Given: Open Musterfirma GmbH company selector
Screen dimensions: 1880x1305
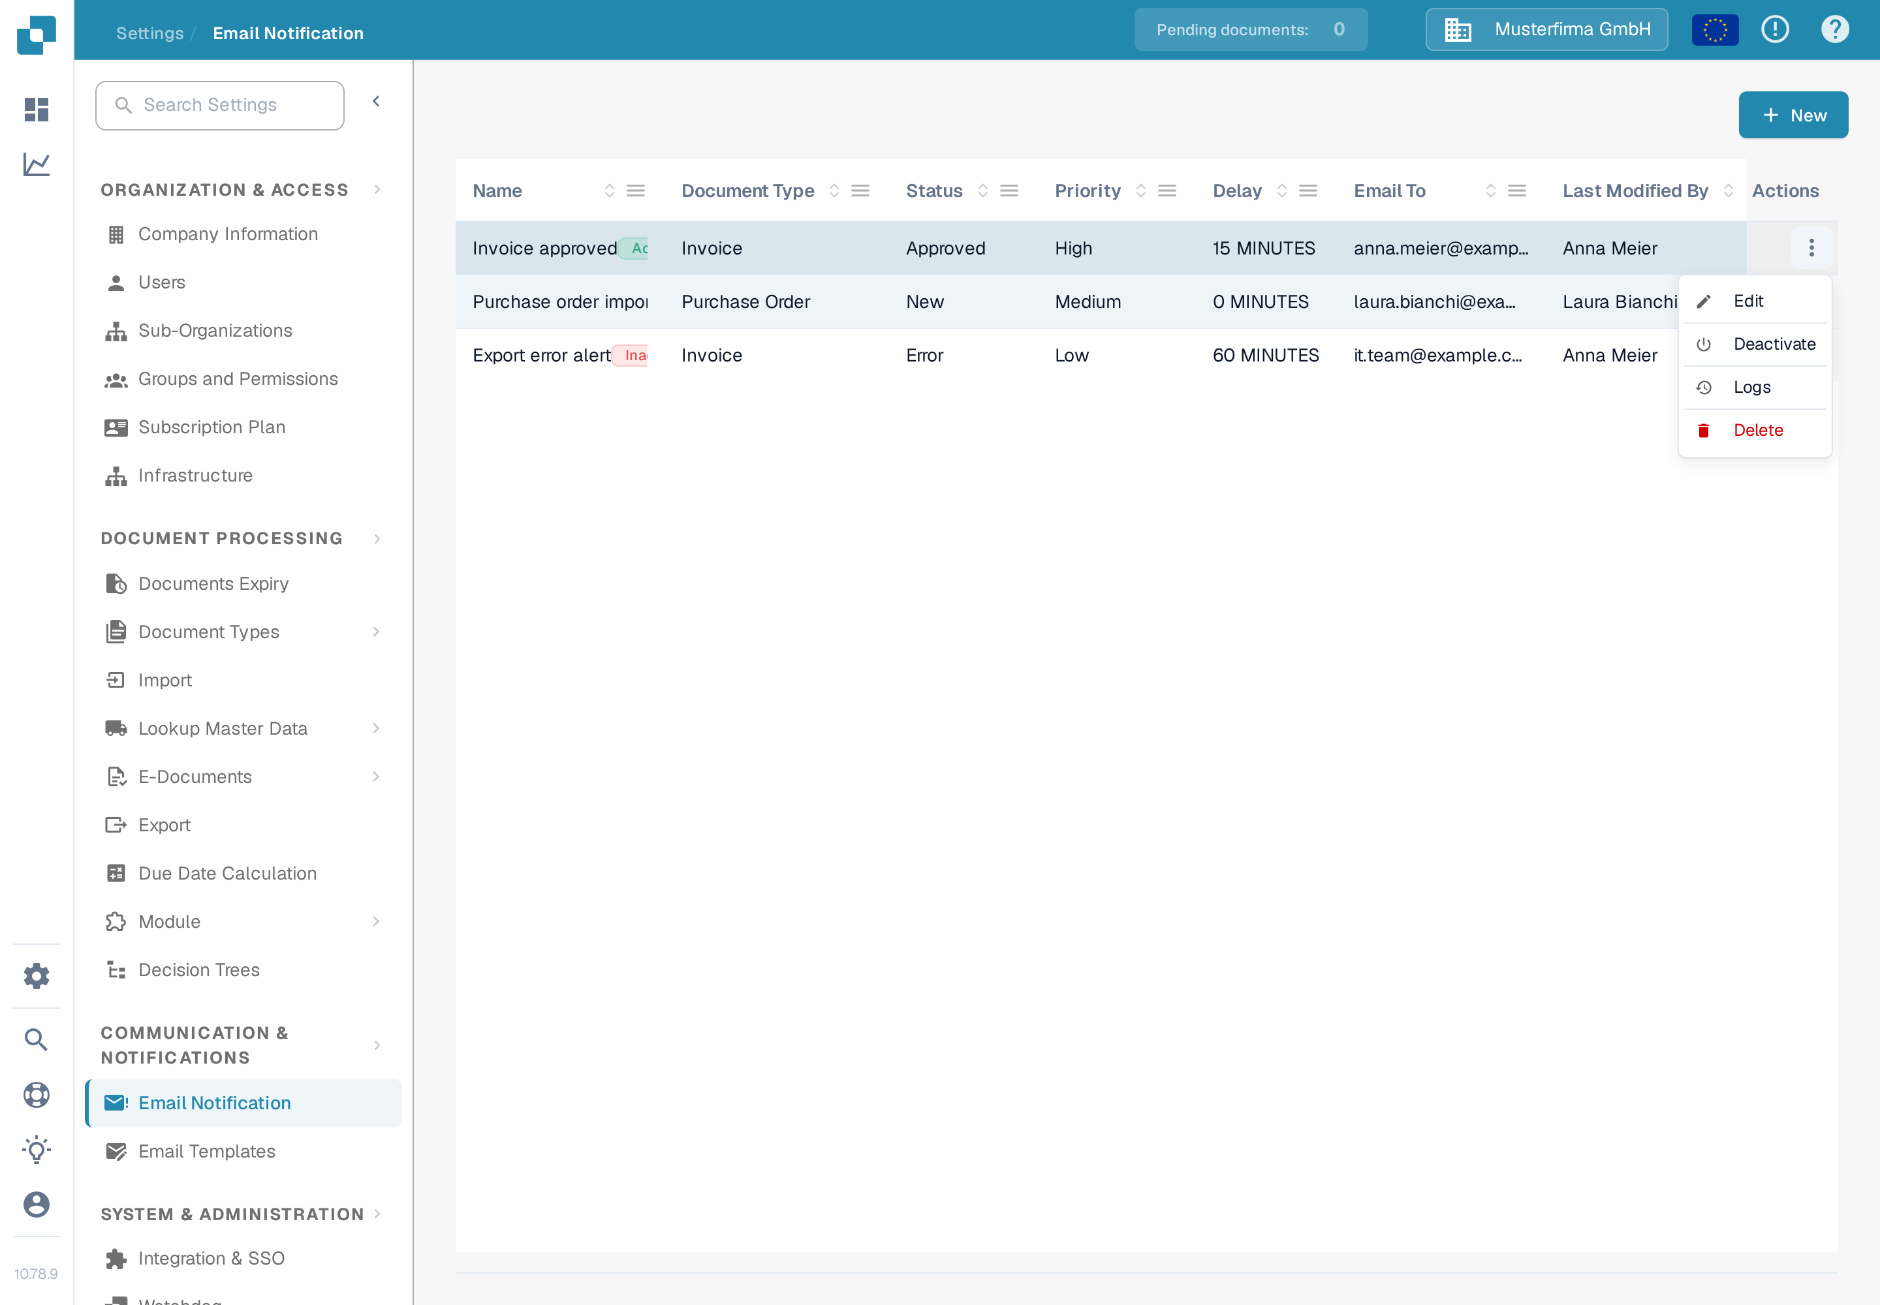Looking at the screenshot, I should (x=1546, y=29).
